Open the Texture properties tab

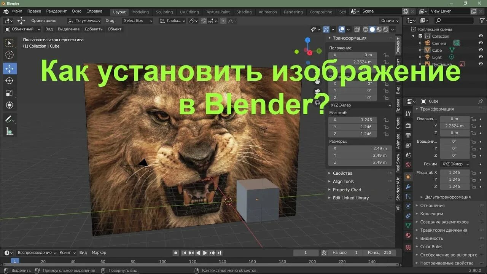click(x=408, y=247)
